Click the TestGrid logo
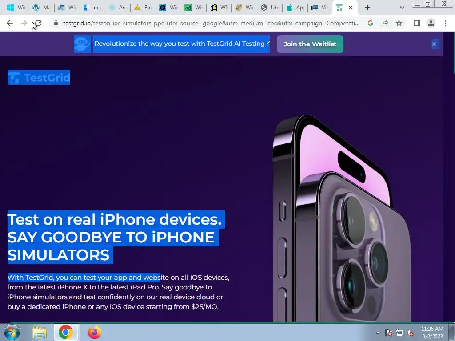 coord(39,77)
